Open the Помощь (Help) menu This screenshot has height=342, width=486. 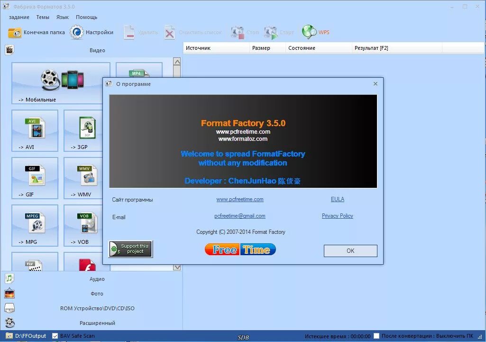(86, 17)
